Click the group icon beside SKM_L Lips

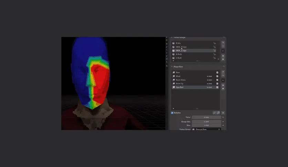click(x=174, y=51)
